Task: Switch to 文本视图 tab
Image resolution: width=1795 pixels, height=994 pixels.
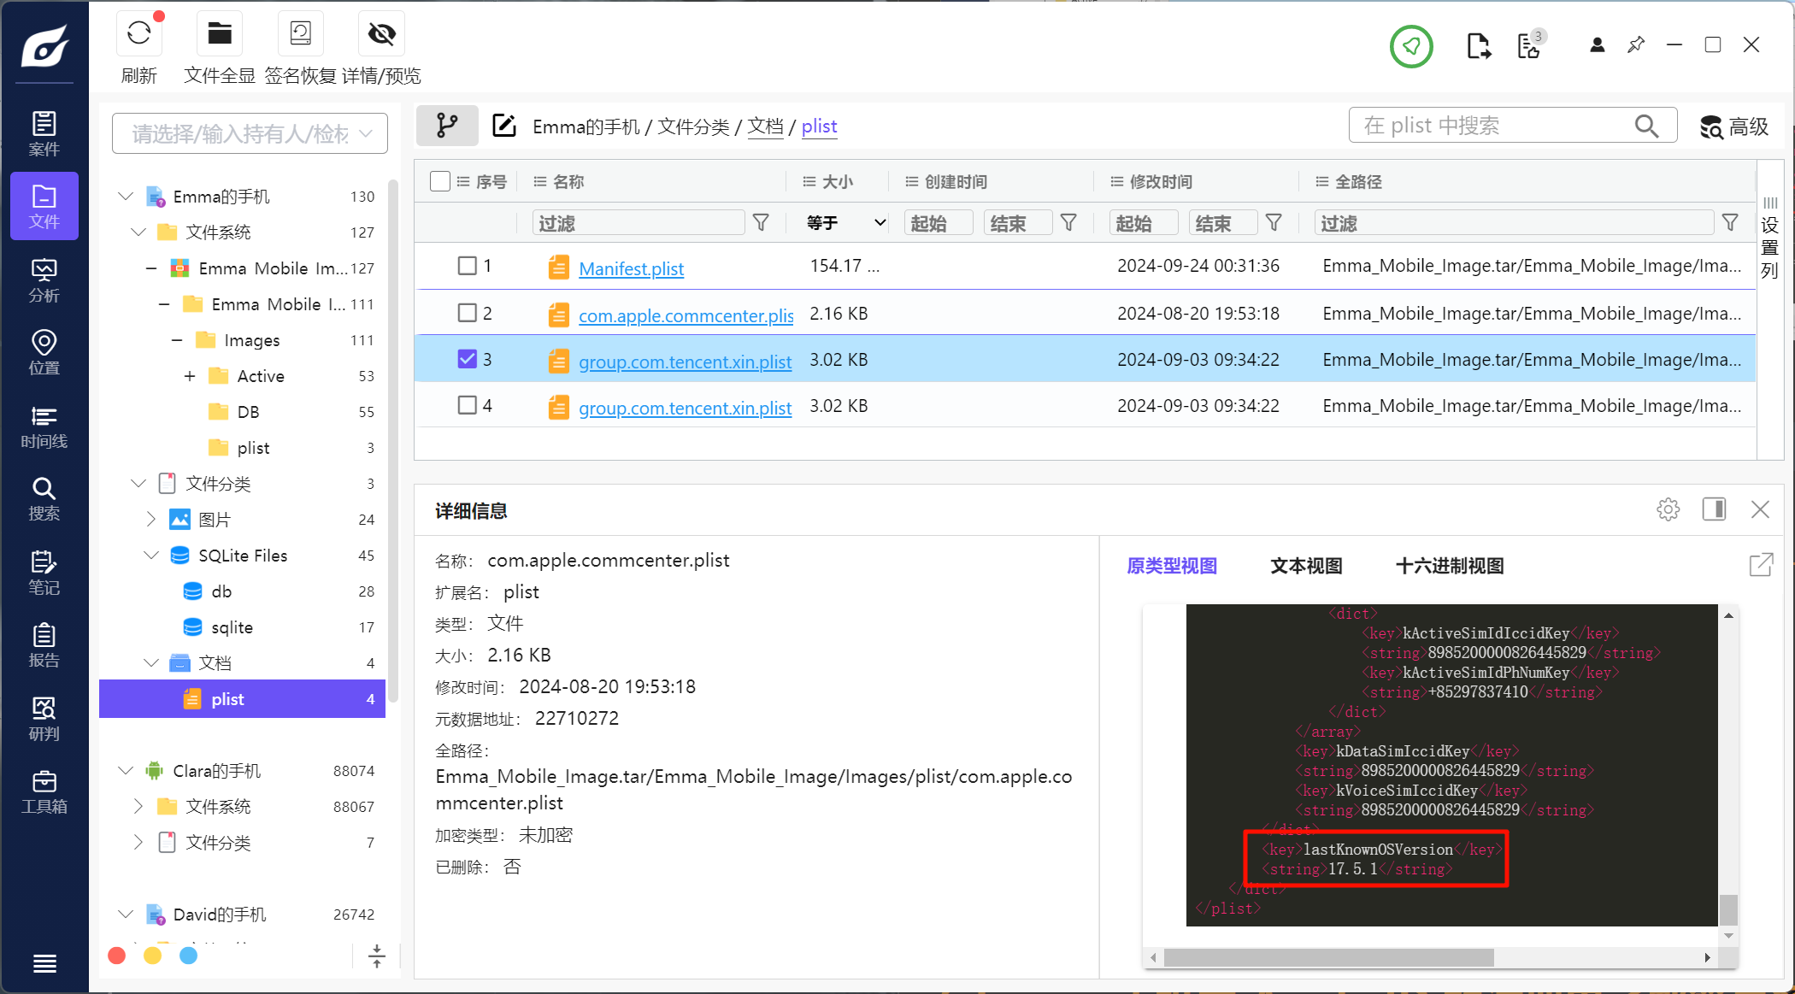Action: click(x=1306, y=566)
